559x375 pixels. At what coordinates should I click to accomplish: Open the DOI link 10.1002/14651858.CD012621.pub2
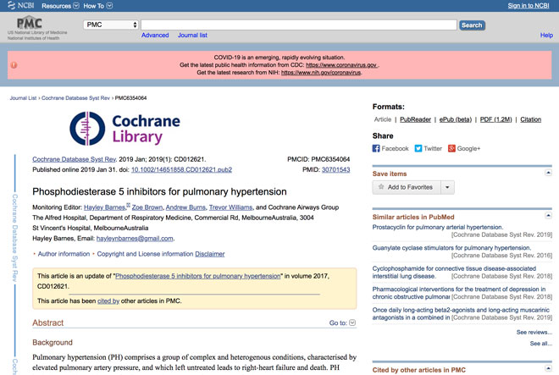tap(181, 169)
